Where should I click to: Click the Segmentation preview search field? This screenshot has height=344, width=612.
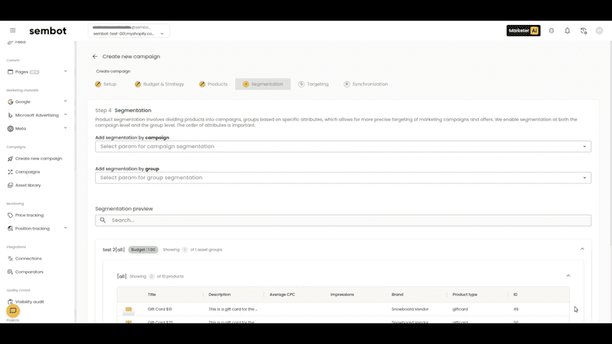click(x=343, y=220)
